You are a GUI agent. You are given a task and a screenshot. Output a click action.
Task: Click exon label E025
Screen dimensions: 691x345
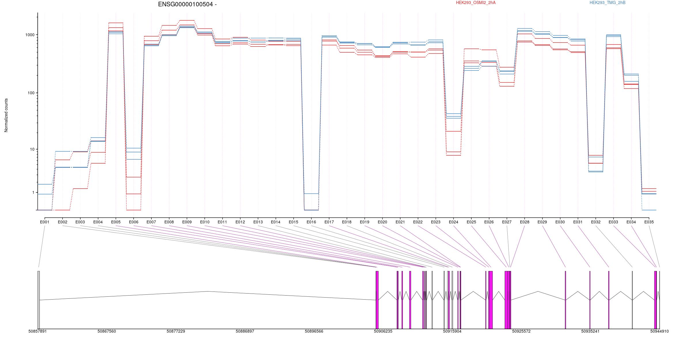(471, 222)
